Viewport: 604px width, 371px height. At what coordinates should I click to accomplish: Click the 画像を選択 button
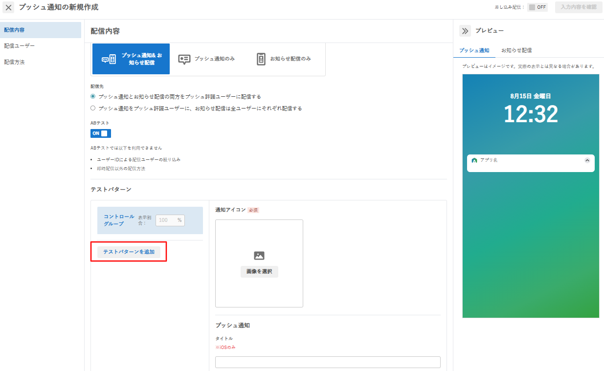pyautogui.click(x=259, y=272)
